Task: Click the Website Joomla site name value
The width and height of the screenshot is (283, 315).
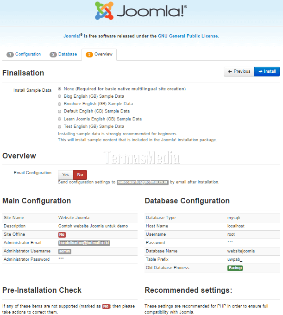Action: [74, 218]
